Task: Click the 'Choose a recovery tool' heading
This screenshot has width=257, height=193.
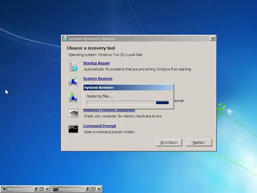Action: coord(91,48)
